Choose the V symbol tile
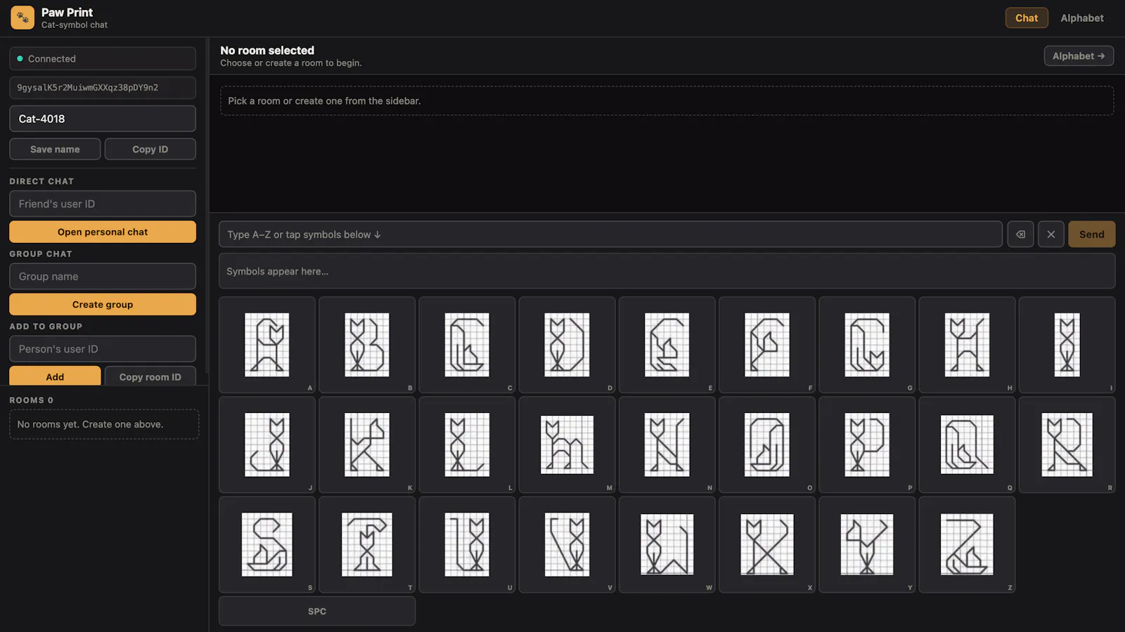 coord(567,545)
